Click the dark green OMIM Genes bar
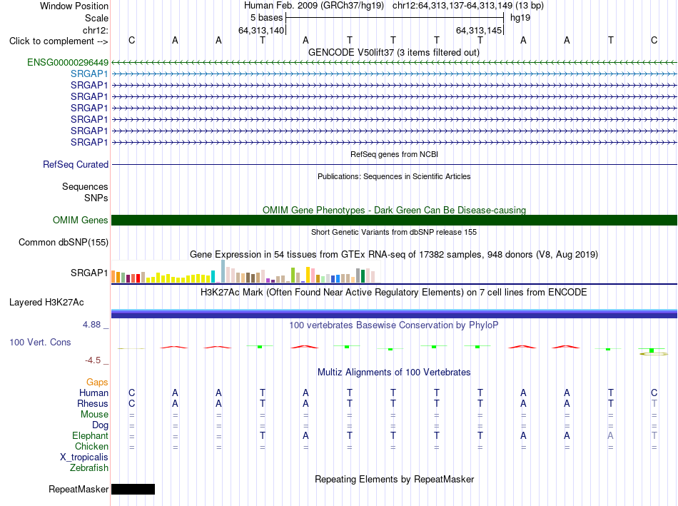This screenshot has height=506, width=678. click(x=394, y=220)
